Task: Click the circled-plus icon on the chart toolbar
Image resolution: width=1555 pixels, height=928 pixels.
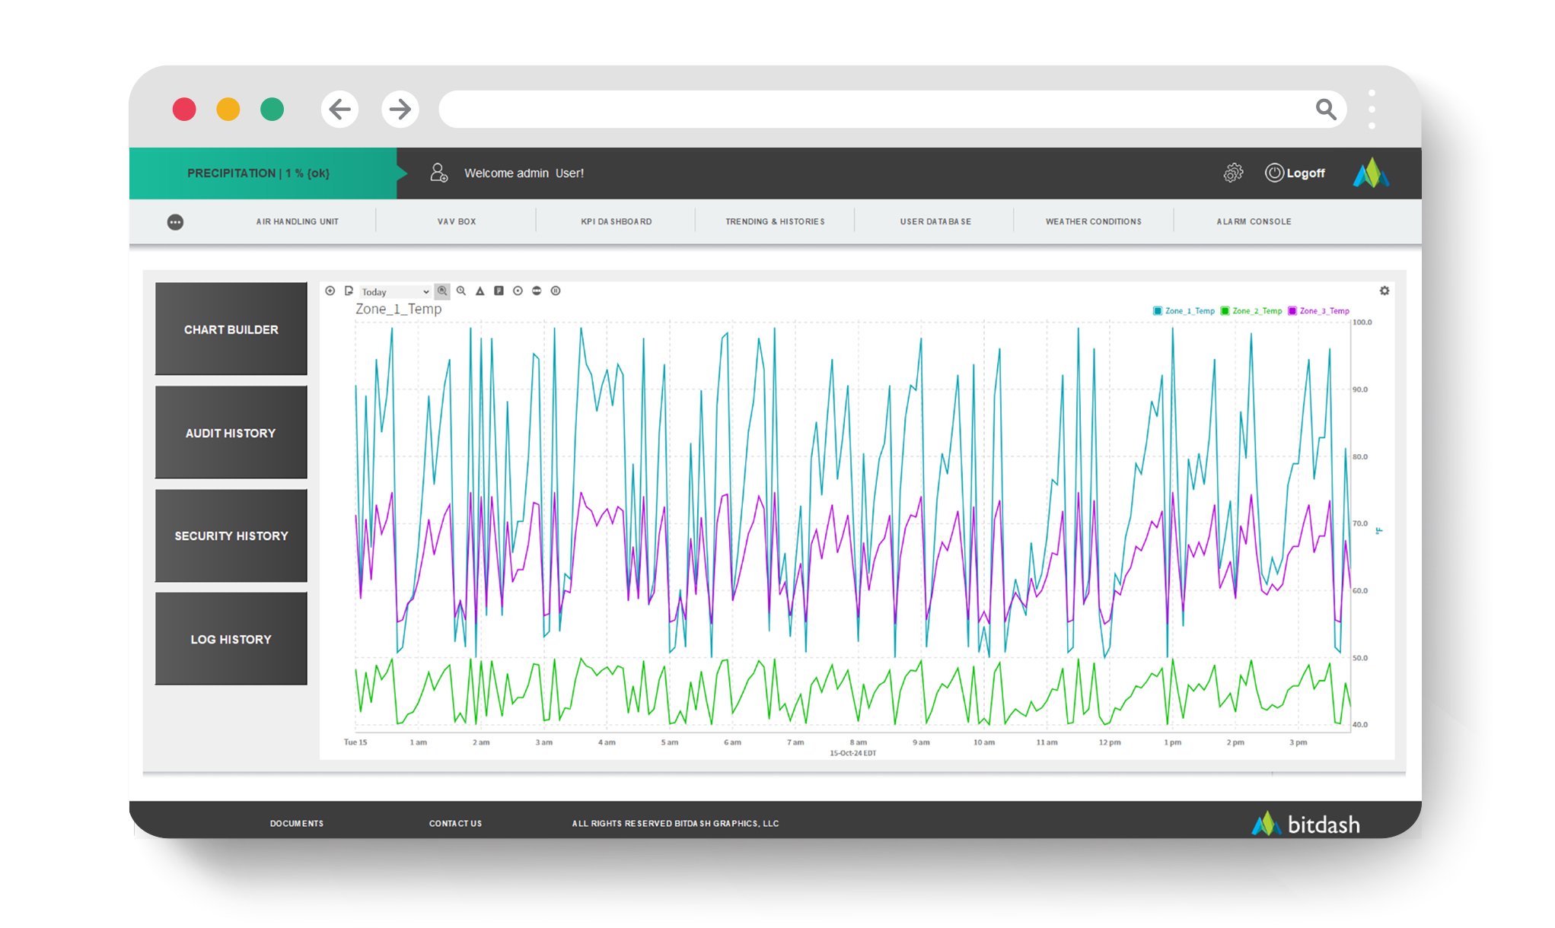Action: [330, 291]
